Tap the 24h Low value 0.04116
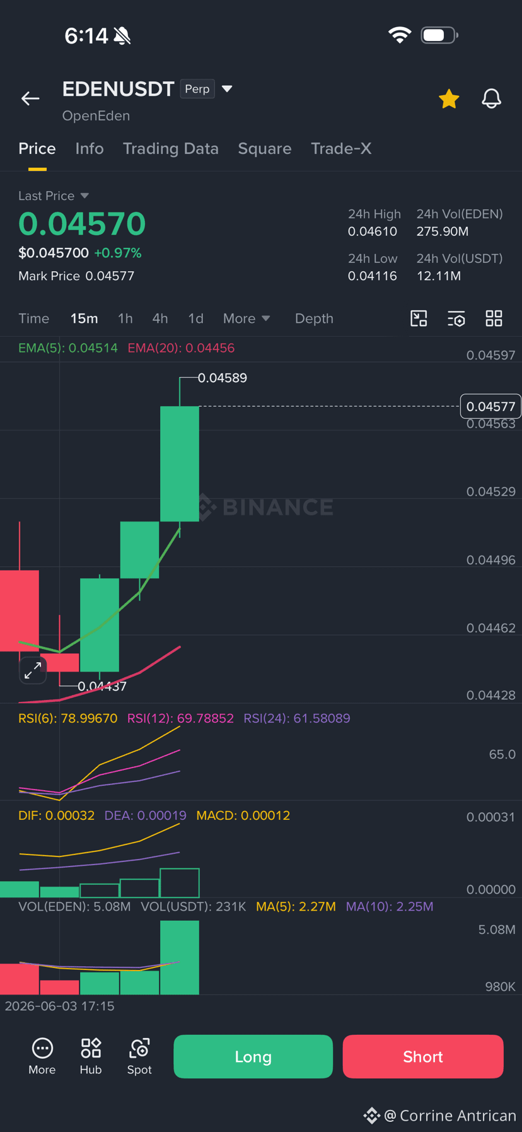522x1132 pixels. pos(373,276)
